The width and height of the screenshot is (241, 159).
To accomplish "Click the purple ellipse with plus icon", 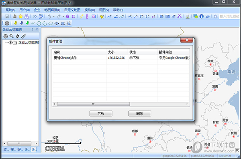I will click(x=153, y=16).
